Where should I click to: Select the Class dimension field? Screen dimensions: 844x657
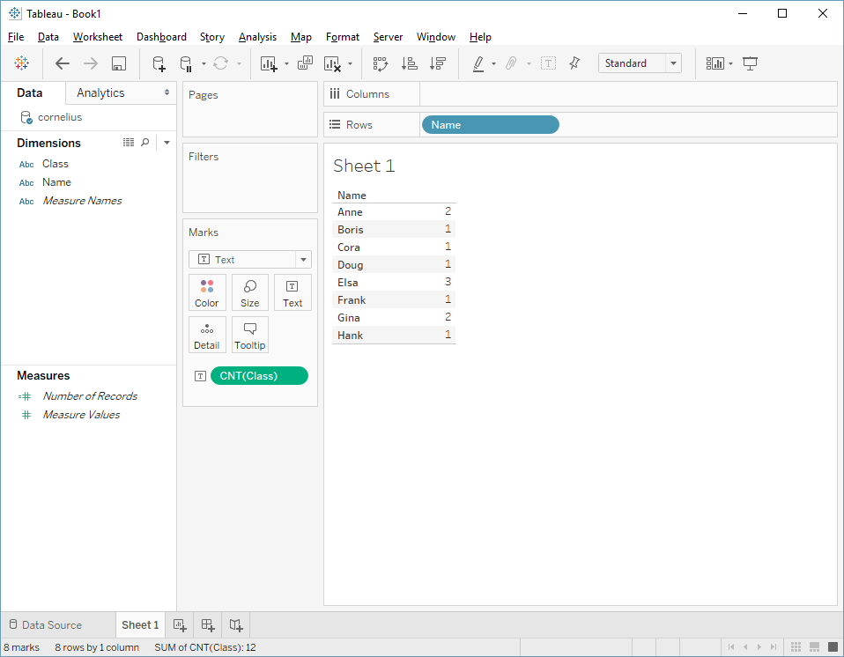pos(56,164)
